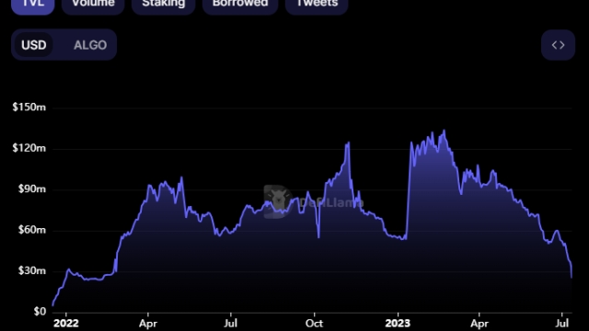This screenshot has width=589, height=331.
Task: Click the $0 y-axis label
Action: (x=40, y=312)
